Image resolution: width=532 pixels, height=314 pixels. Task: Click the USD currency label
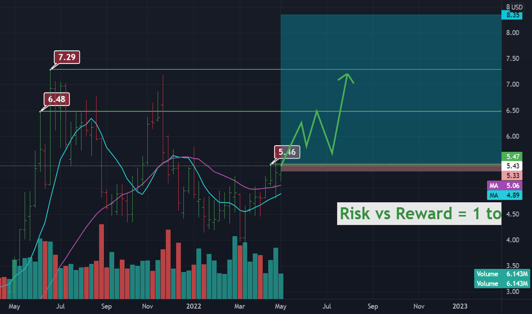(517, 7)
